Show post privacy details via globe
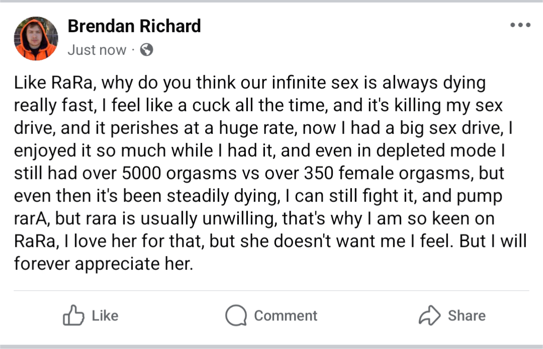543x349 pixels. point(146,50)
